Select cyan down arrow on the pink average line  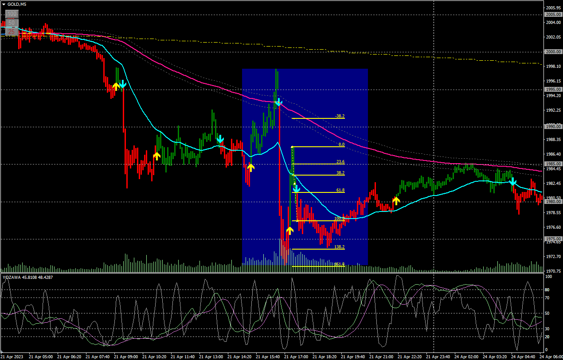pos(278,103)
